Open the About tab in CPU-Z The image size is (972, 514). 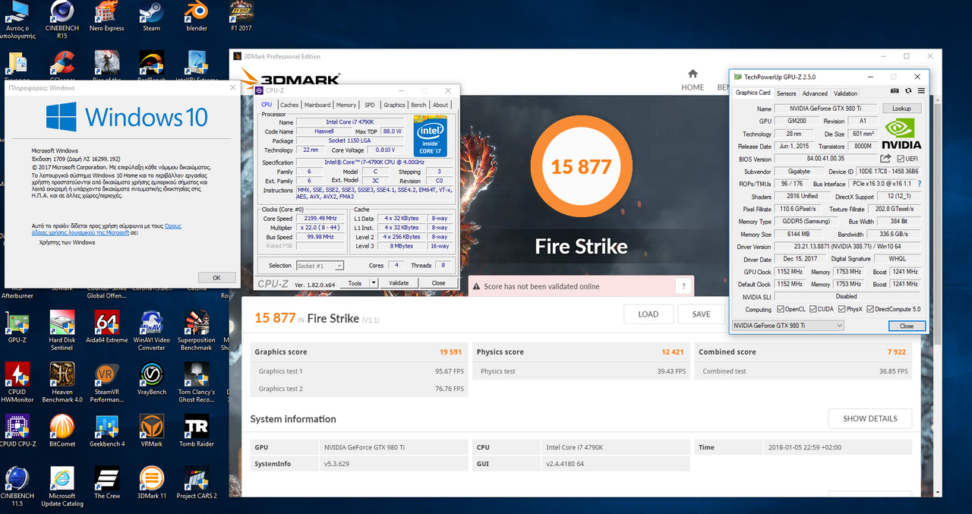click(x=440, y=105)
